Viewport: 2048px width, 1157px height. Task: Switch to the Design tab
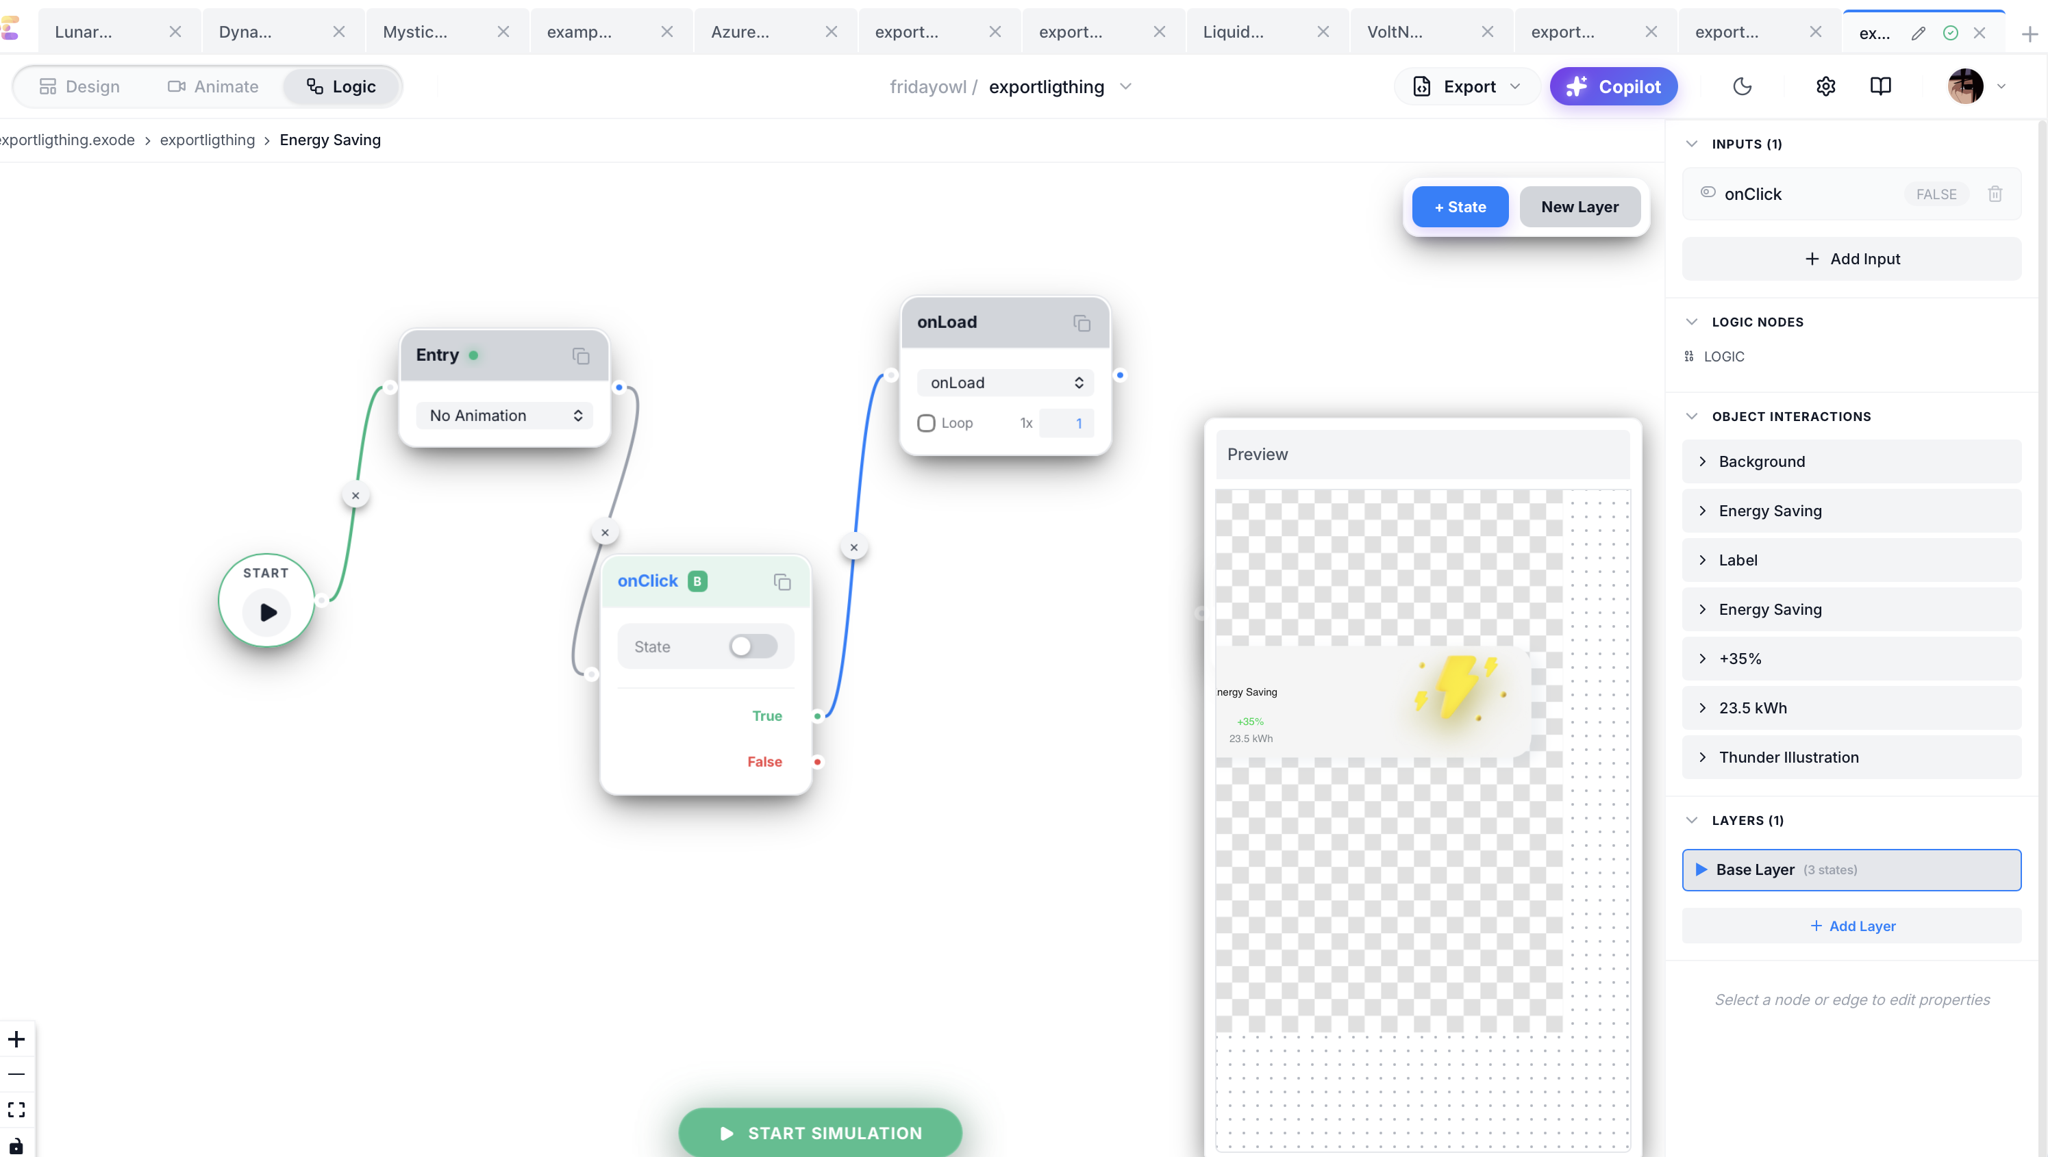(x=79, y=87)
